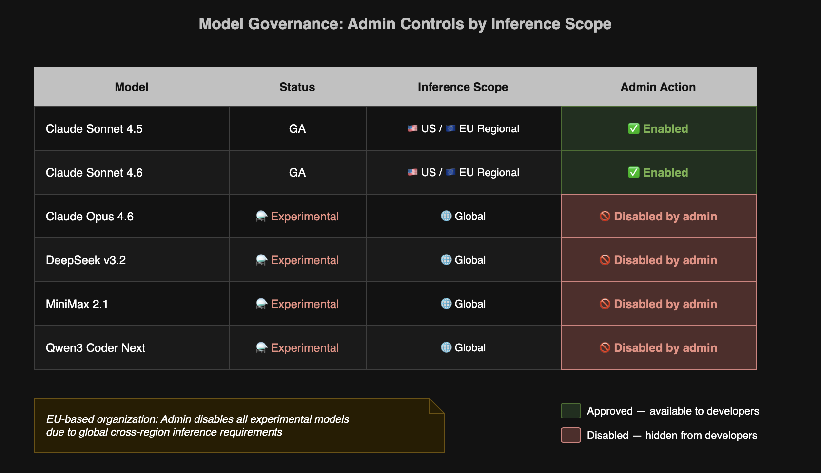Toggle the Enabled control for Claude Sonnet 4.6
This screenshot has width=821, height=473.
(x=658, y=172)
